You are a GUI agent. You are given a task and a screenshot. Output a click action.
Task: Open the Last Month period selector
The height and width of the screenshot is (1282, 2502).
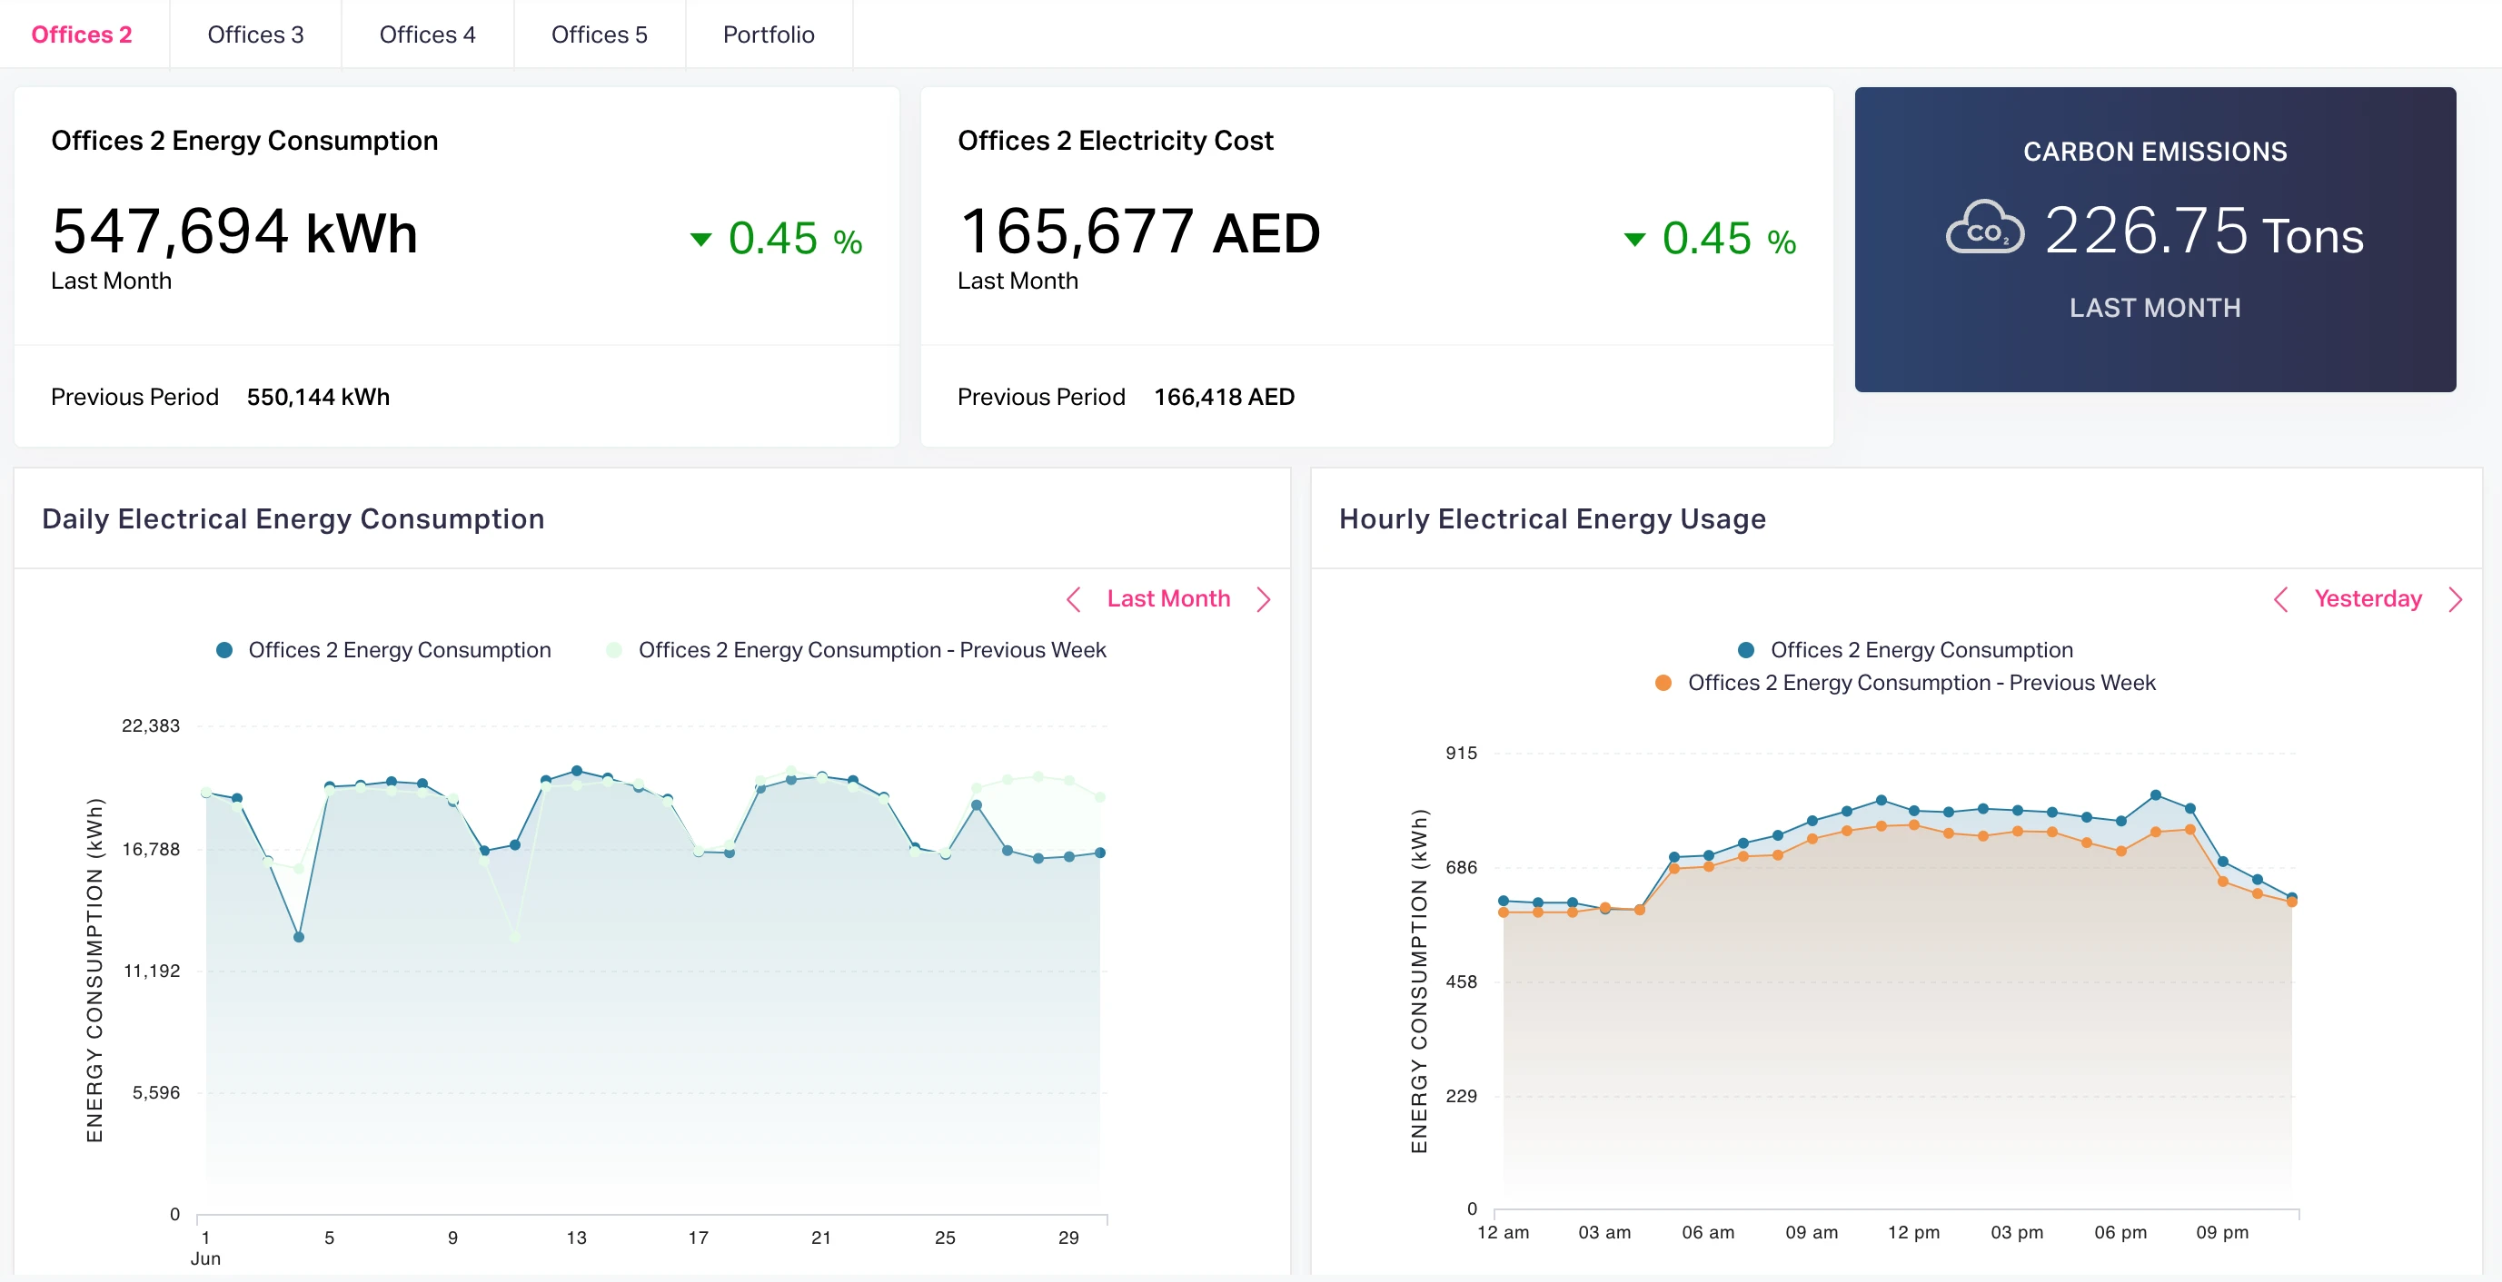tap(1167, 599)
